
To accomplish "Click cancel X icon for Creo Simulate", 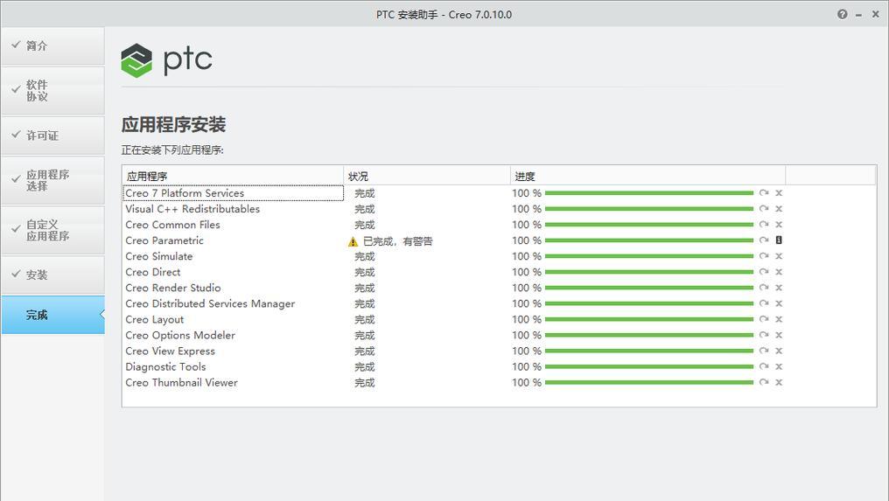I will tap(779, 256).
